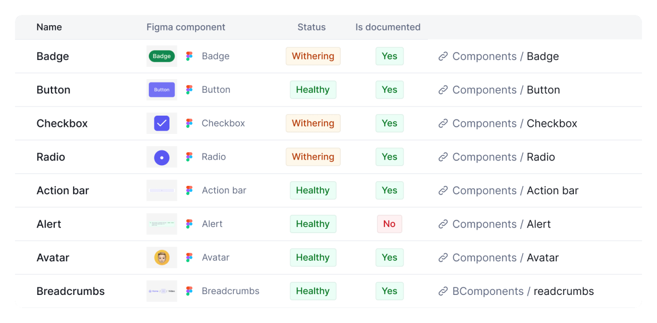Click the link icon for Action bar docs

point(443,191)
